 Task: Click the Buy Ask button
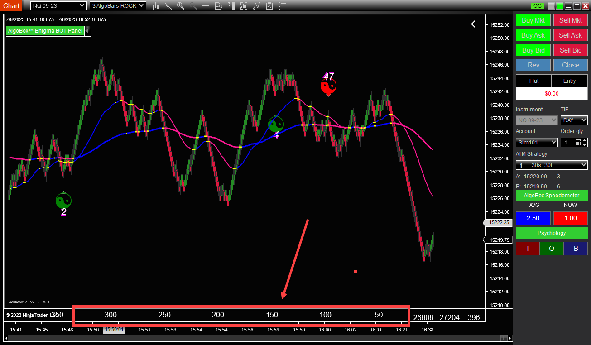point(533,35)
